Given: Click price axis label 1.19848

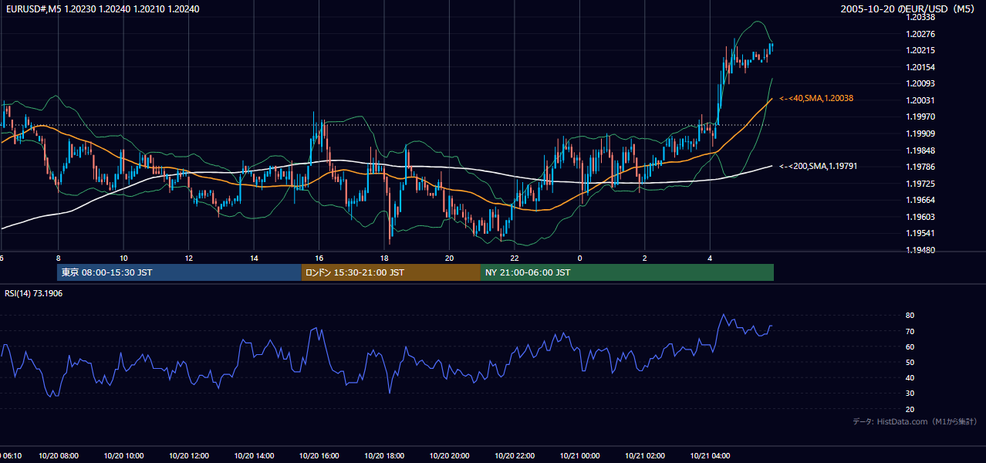Looking at the screenshot, I should [x=921, y=150].
